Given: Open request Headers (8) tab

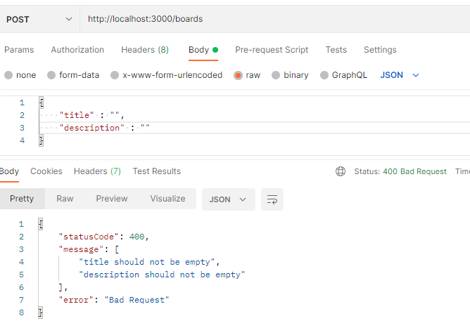Looking at the screenshot, I should tap(145, 50).
